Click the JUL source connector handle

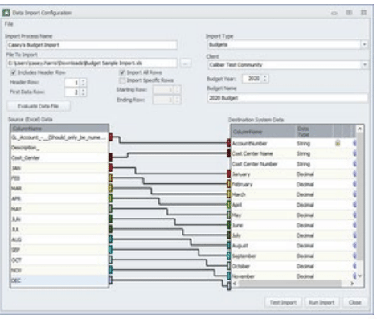point(110,229)
